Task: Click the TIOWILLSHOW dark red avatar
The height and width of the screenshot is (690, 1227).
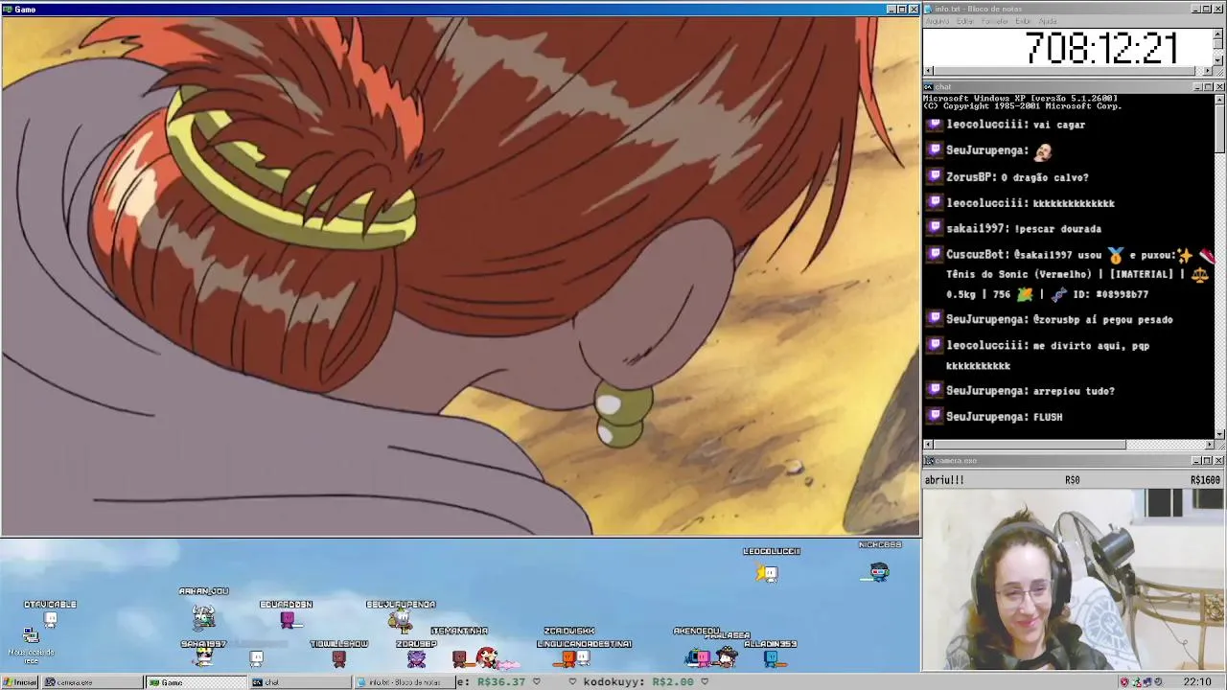Action: tap(338, 658)
